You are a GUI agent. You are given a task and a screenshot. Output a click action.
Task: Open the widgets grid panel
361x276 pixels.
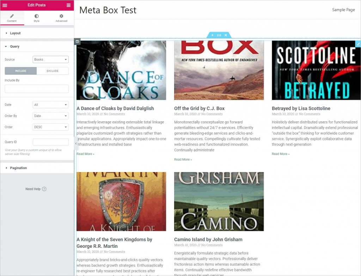68,5
